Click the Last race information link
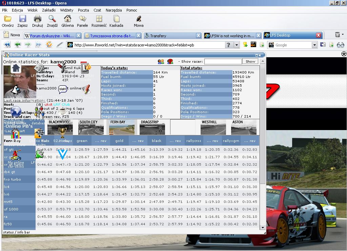 click(x=24, y=100)
